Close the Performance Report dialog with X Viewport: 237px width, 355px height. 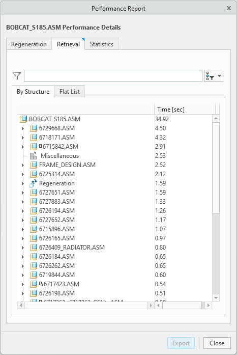229,8
